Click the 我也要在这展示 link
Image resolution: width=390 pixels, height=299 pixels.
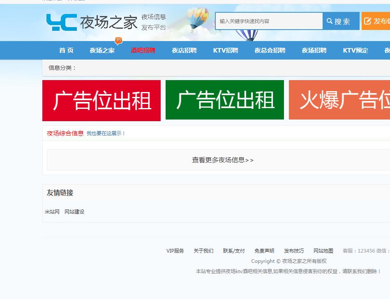coord(106,133)
